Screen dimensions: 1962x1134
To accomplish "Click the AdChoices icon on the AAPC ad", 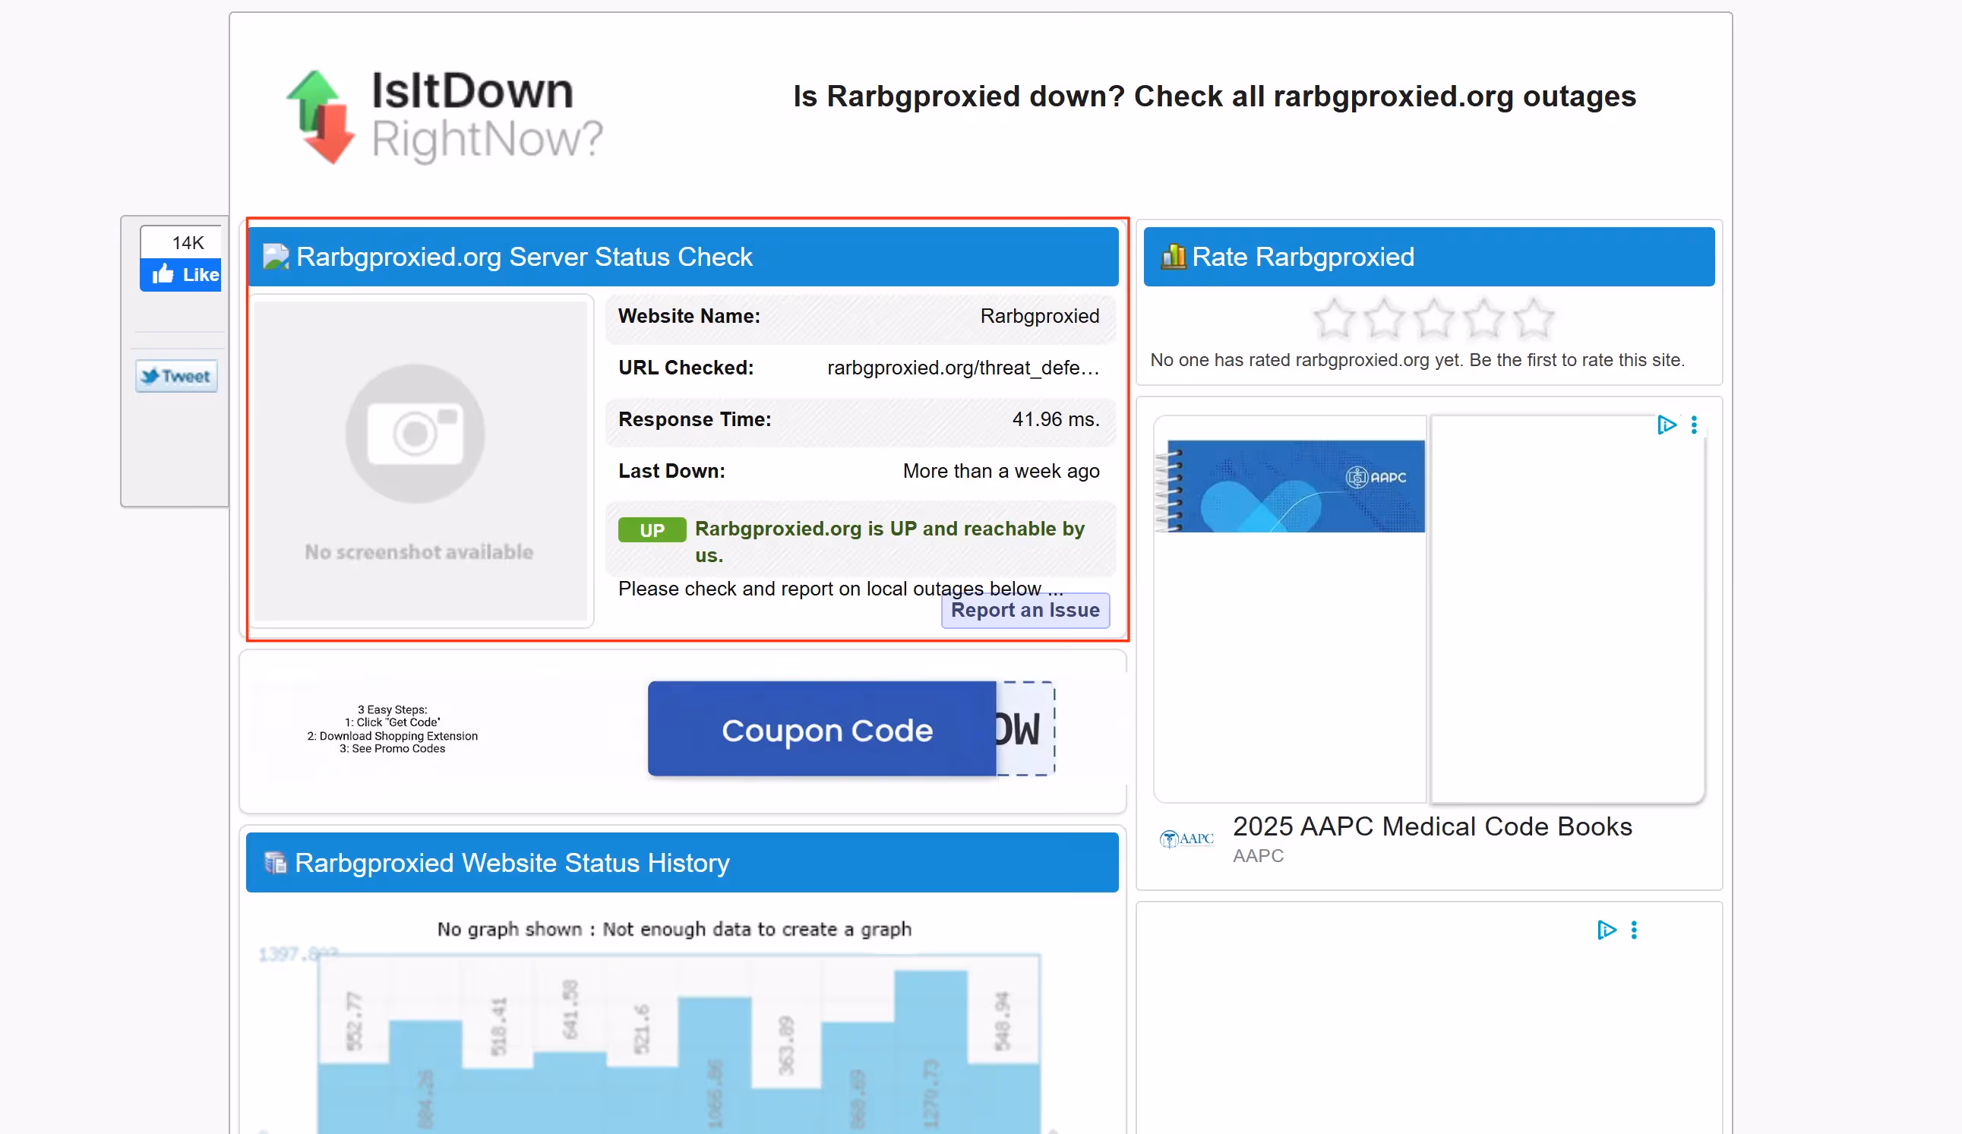I will point(1667,425).
